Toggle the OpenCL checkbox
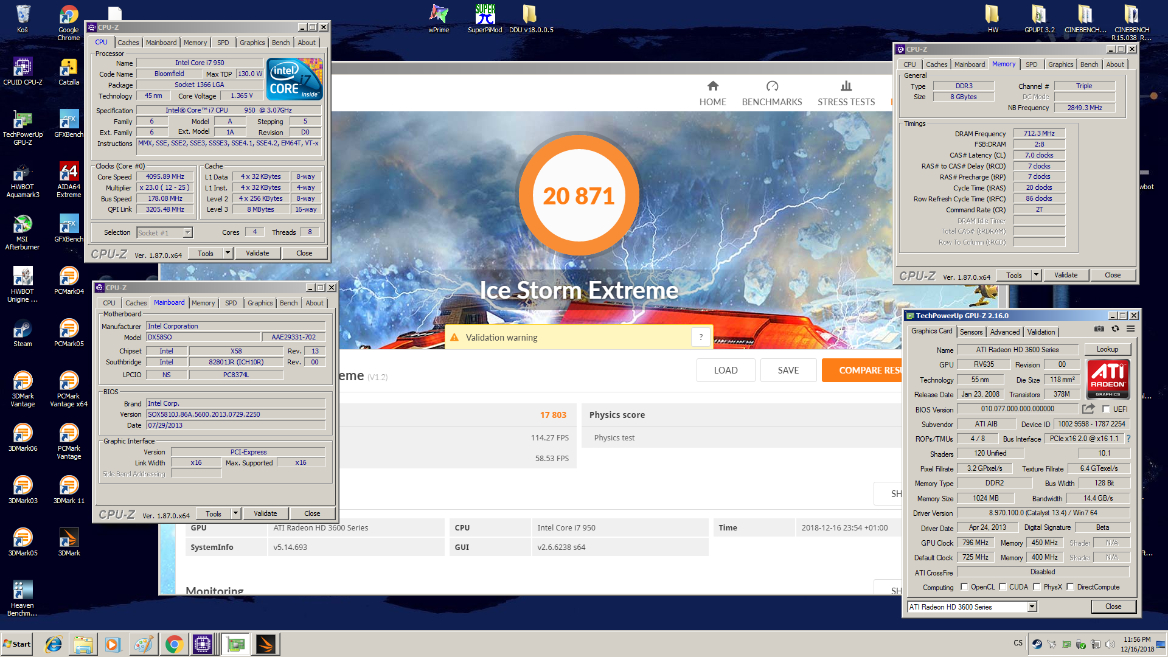 point(964,587)
